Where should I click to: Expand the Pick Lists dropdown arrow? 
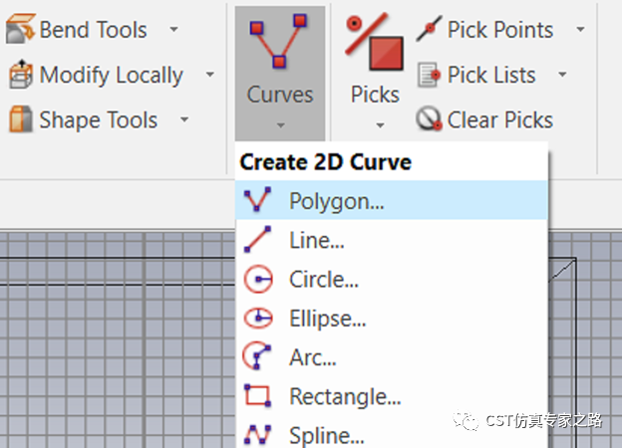(x=562, y=74)
